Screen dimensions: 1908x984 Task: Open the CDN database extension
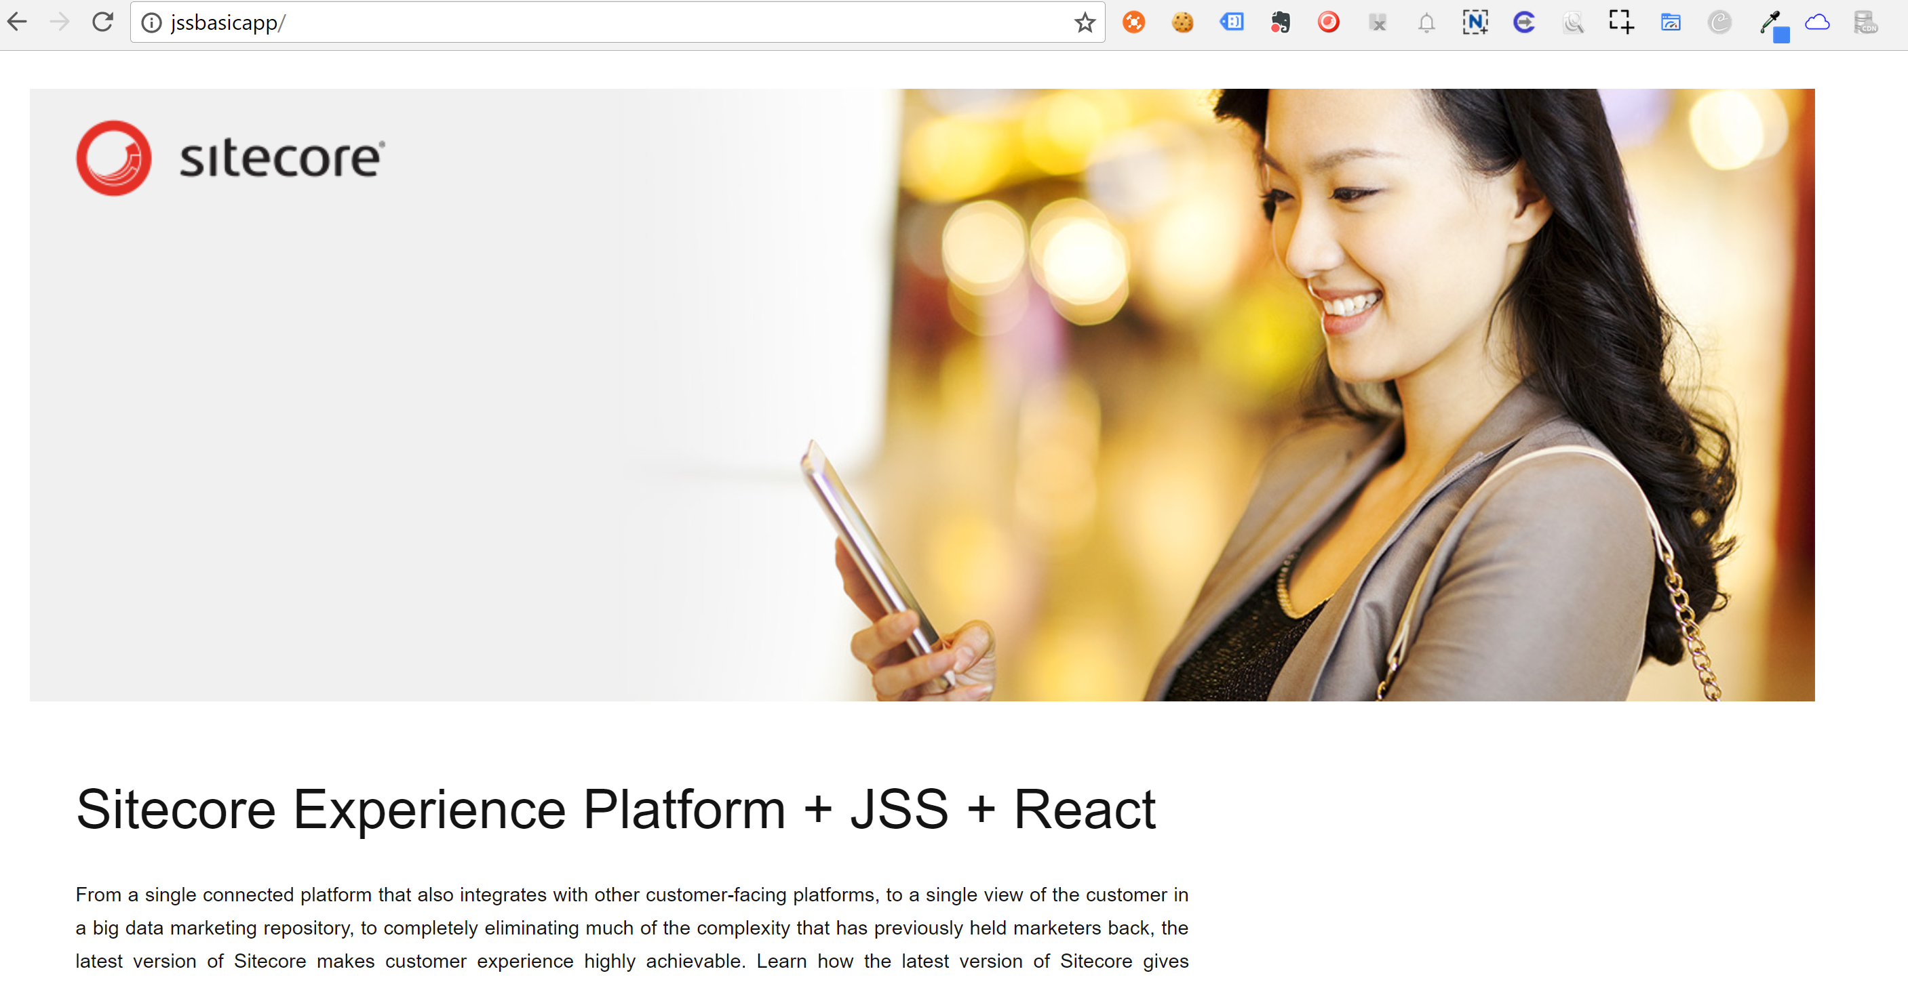[1865, 23]
